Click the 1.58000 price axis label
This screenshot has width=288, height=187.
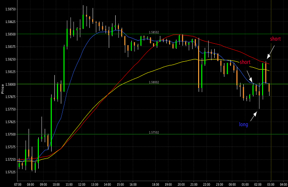point(11,84)
